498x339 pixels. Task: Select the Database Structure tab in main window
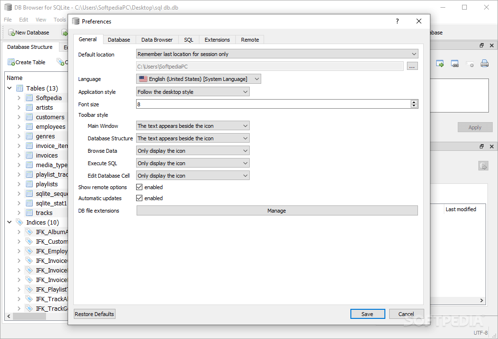click(30, 47)
